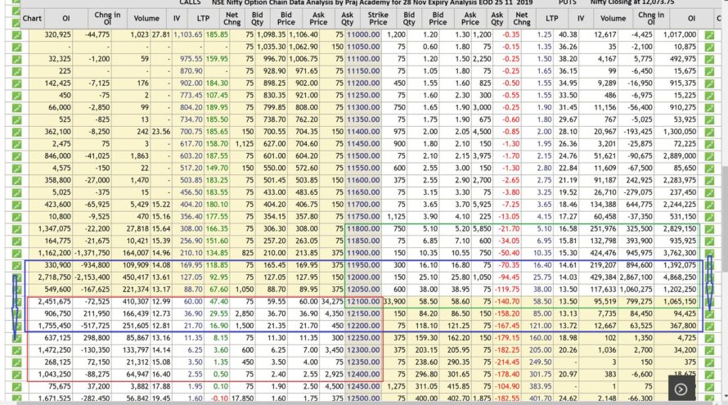Open puts chart icon for strike 11000.00
The height and width of the screenshot is (405, 728).
(x=709, y=35)
